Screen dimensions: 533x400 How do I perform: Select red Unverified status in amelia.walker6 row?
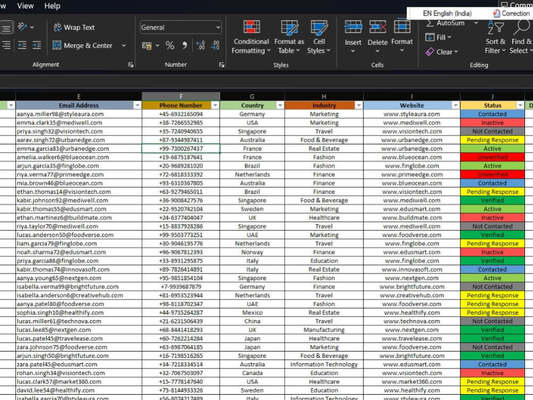(492, 157)
